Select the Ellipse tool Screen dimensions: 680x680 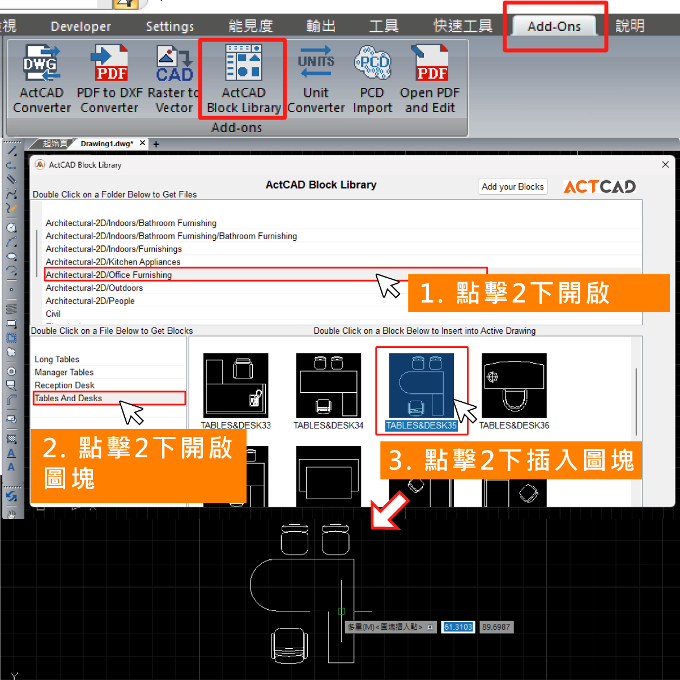point(11,256)
